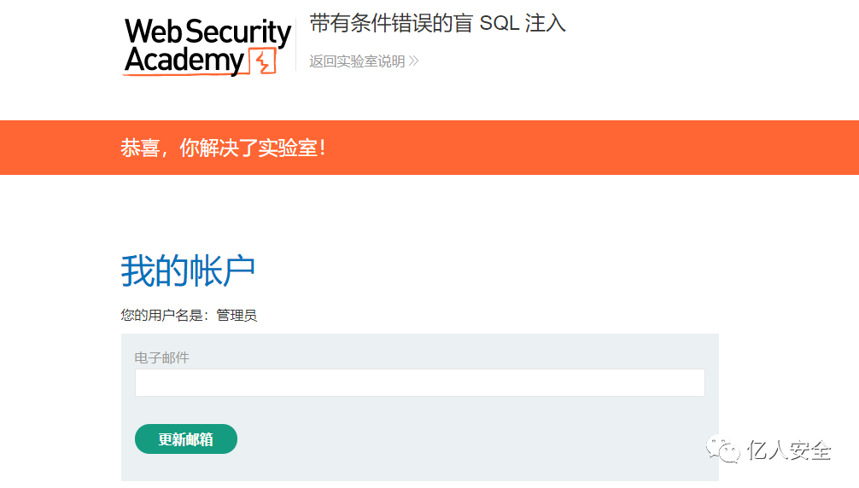The image size is (859, 488).
Task: Click the double chevron after 返回实验室说明
Action: click(x=414, y=61)
